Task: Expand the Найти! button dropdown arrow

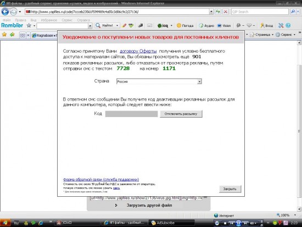Action: pos(117,25)
